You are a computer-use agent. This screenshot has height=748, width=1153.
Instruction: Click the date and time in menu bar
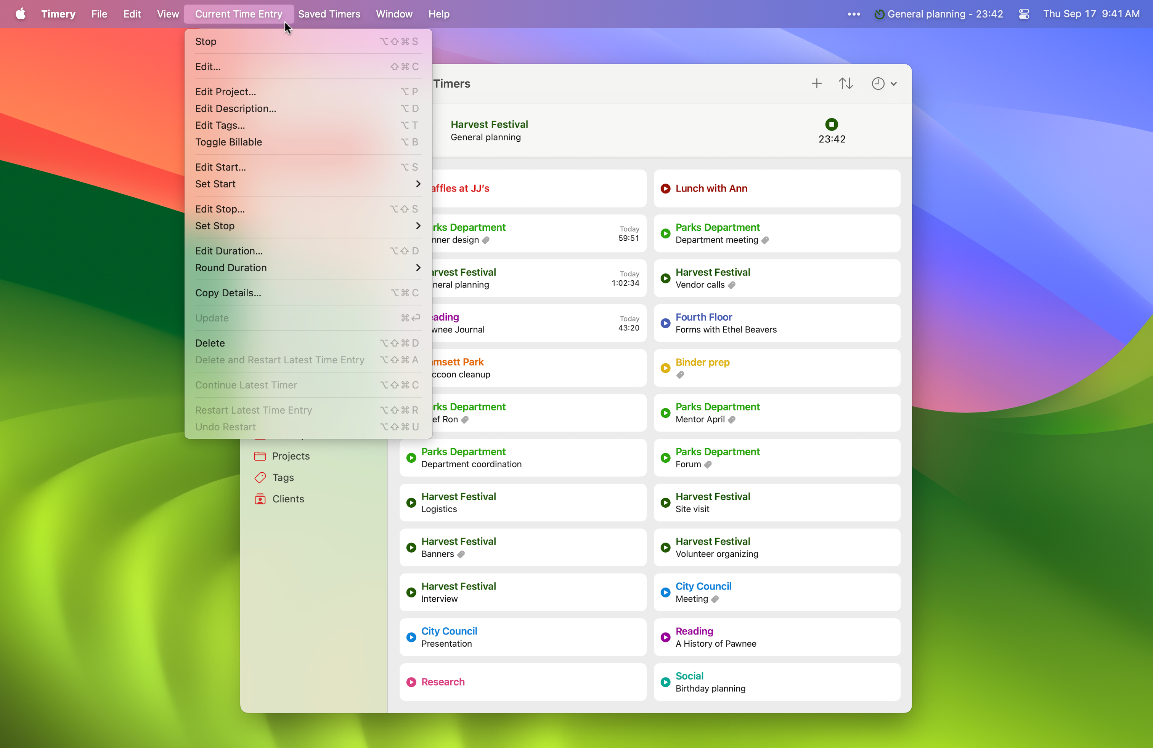(1091, 14)
